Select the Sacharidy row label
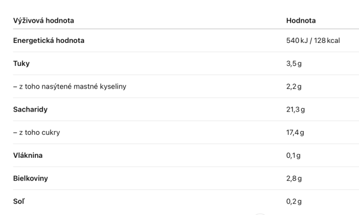This screenshot has width=359, height=215. 30,110
